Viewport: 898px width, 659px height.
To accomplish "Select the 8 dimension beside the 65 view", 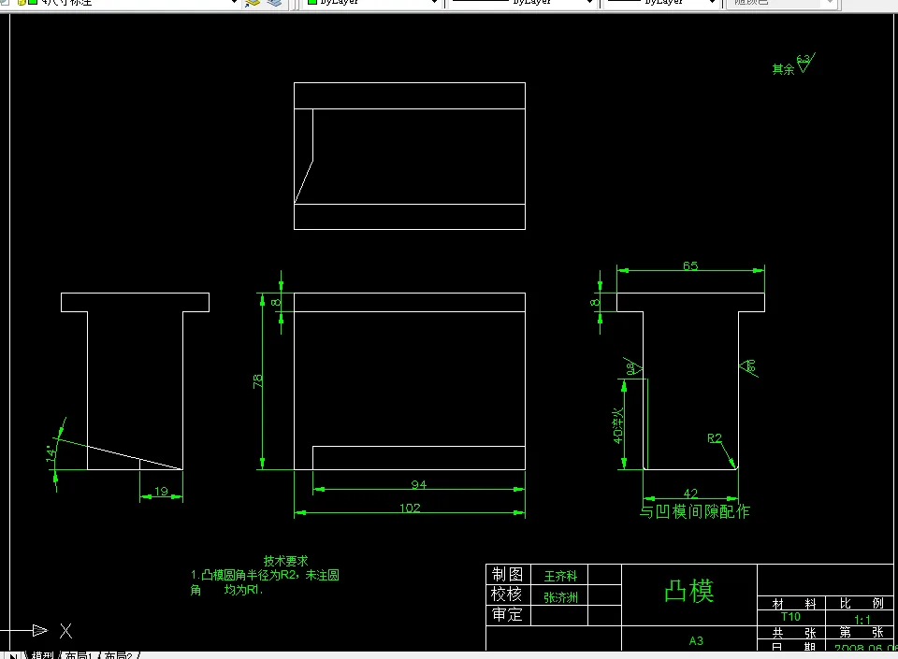I will coord(595,302).
